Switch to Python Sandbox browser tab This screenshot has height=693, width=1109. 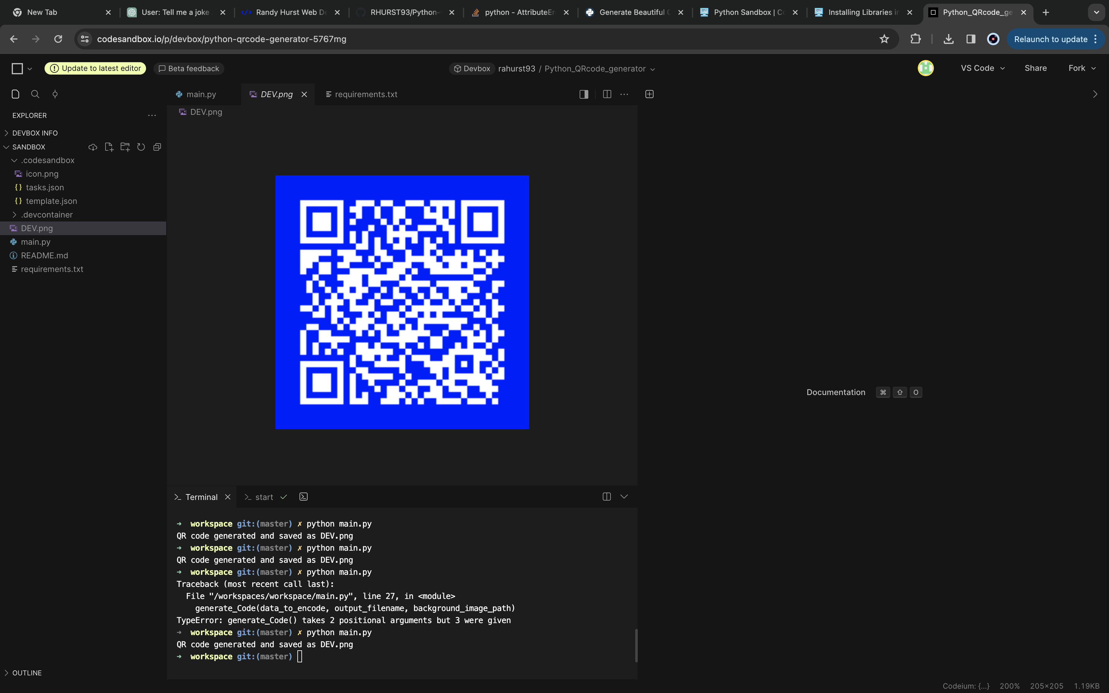click(748, 12)
